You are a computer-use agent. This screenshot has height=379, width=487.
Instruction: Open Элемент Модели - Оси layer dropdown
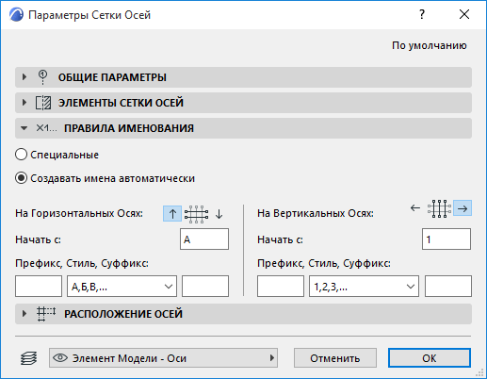point(163,358)
